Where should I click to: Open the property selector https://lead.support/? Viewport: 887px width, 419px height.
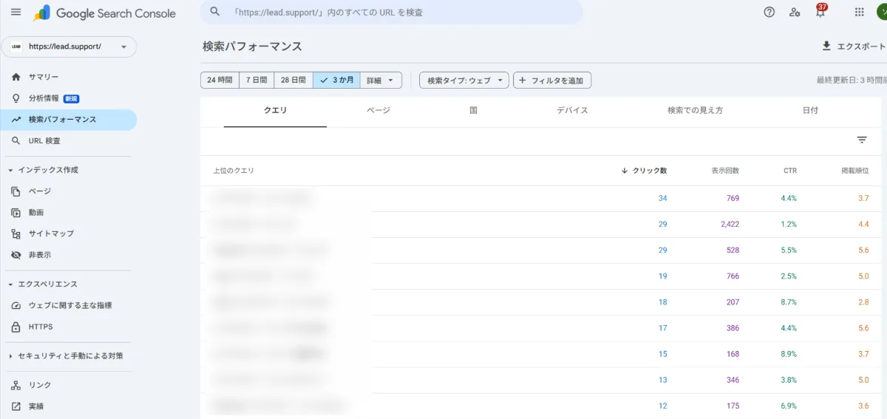pyautogui.click(x=69, y=47)
